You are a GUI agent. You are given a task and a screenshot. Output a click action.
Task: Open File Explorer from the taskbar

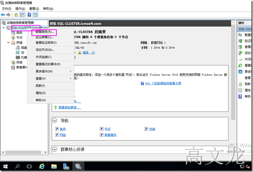[x=54, y=167]
